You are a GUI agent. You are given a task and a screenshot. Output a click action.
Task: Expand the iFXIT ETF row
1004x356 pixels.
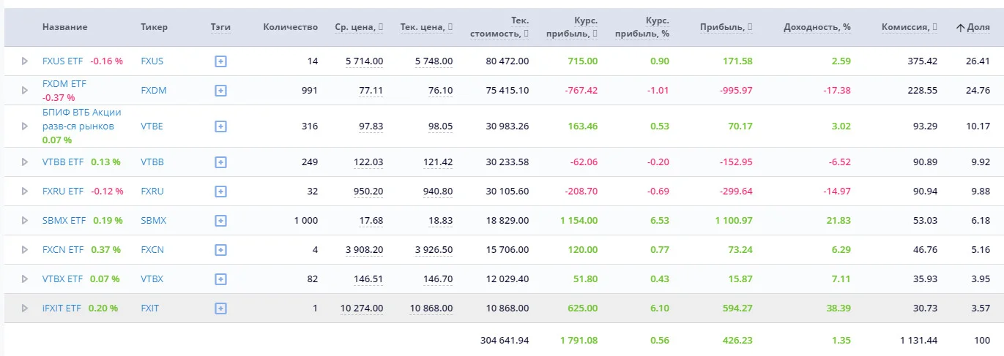pos(24,308)
